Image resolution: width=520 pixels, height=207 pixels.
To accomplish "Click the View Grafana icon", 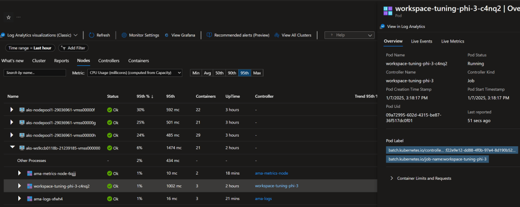I will (x=167, y=35).
